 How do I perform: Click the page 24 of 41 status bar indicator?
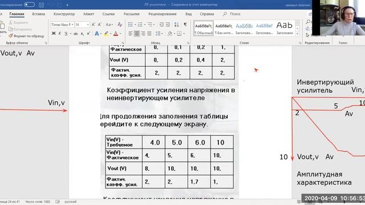coord(10,202)
